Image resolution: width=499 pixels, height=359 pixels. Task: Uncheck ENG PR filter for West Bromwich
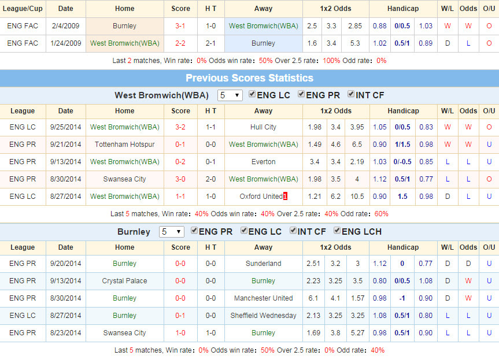click(x=301, y=94)
